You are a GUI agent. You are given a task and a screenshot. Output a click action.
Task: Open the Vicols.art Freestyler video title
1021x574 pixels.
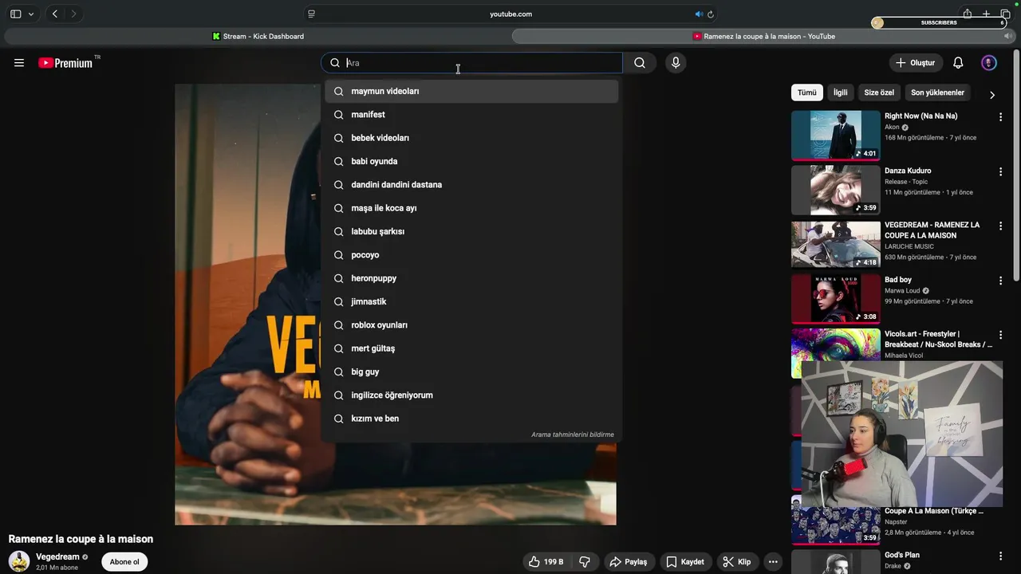[x=938, y=339]
